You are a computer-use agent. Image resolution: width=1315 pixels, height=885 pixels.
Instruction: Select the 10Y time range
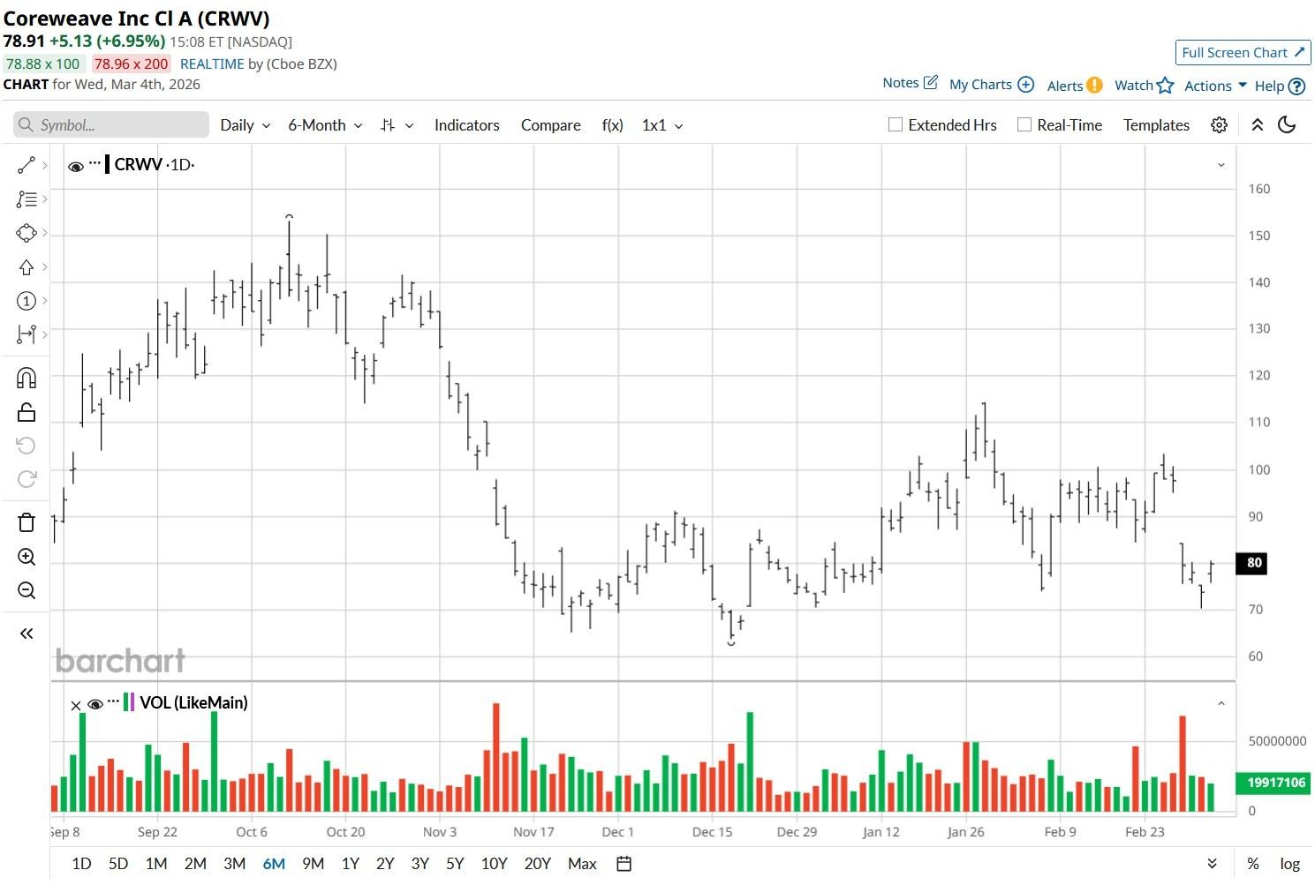click(494, 864)
